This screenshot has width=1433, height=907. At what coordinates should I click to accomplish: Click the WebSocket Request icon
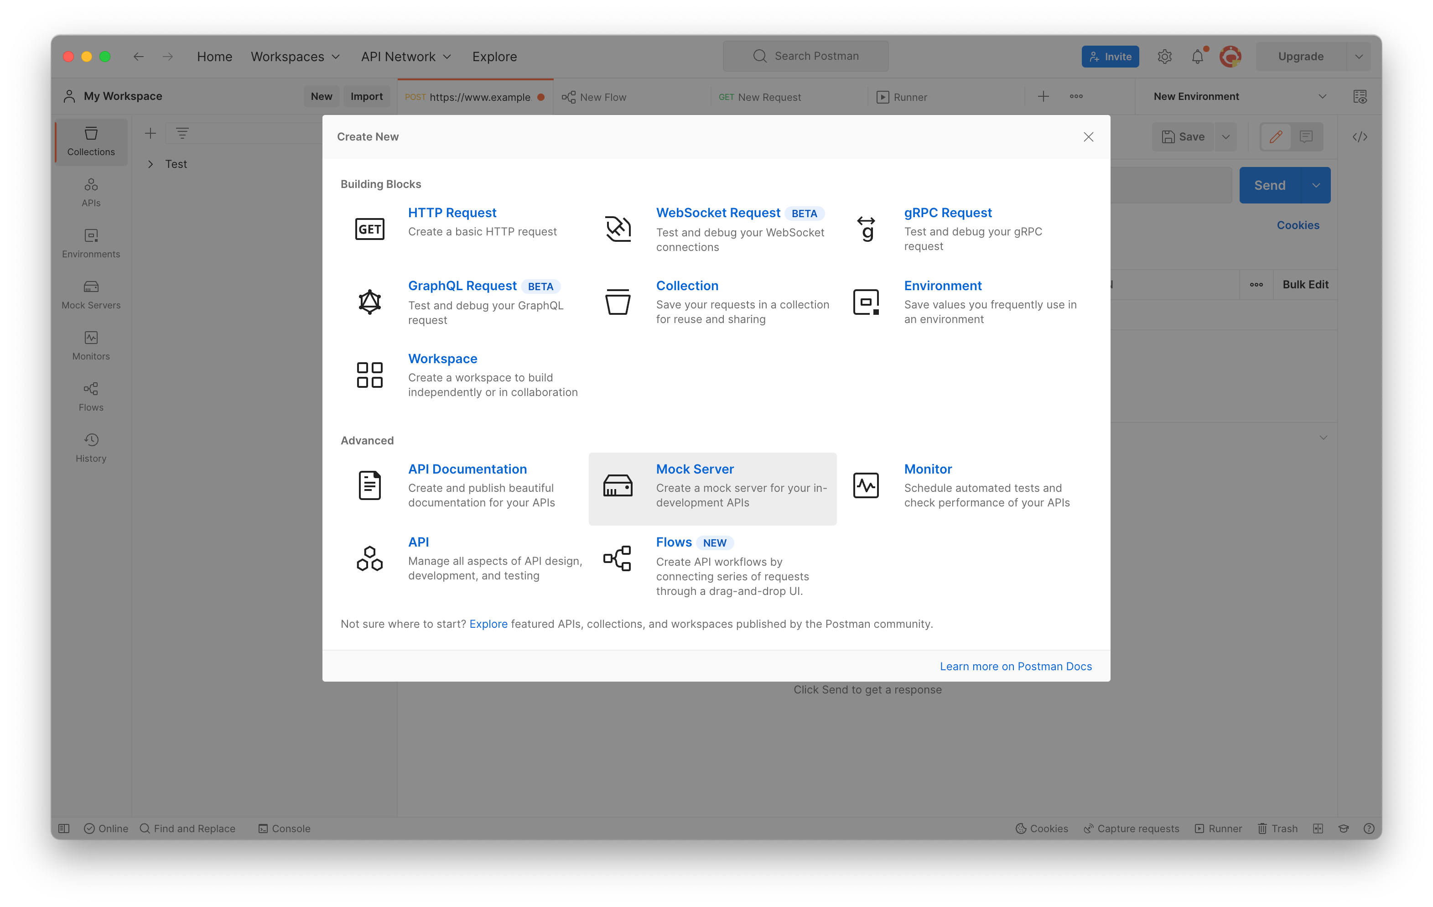click(x=618, y=229)
